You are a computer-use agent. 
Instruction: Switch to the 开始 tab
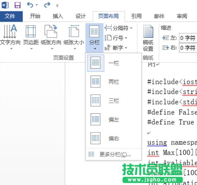[x=35, y=16]
